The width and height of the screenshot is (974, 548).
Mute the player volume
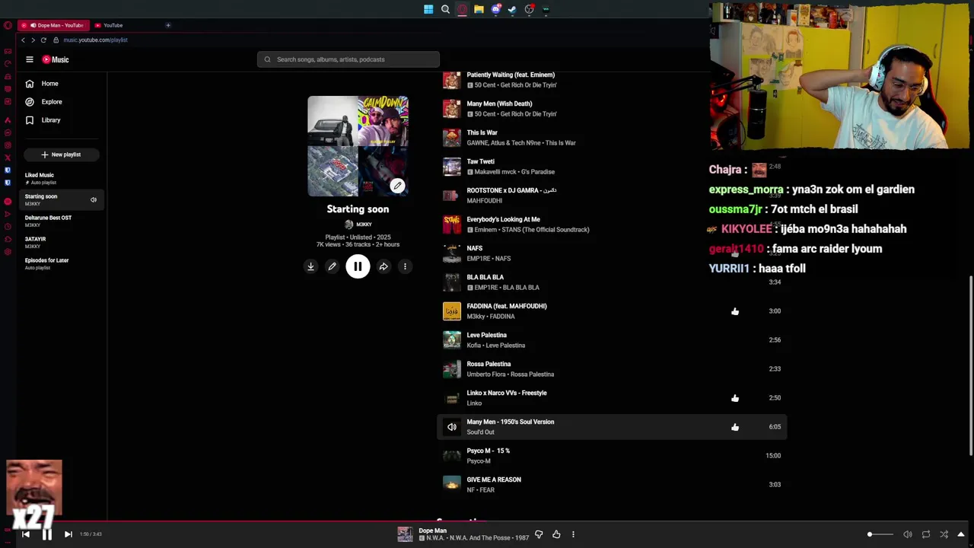907,534
